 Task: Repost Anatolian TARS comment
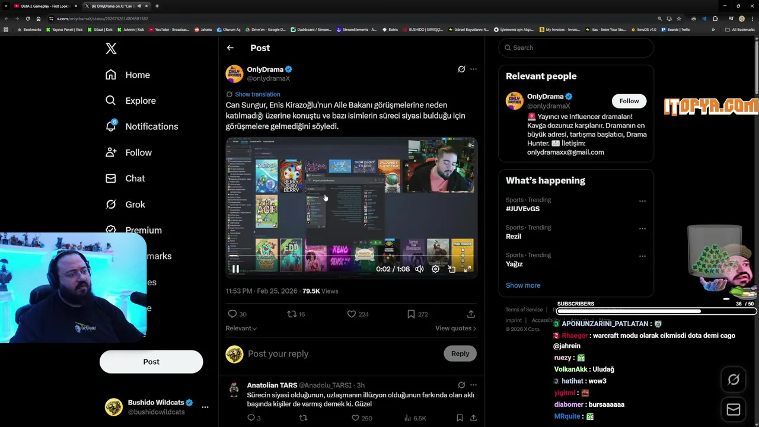[x=303, y=418]
